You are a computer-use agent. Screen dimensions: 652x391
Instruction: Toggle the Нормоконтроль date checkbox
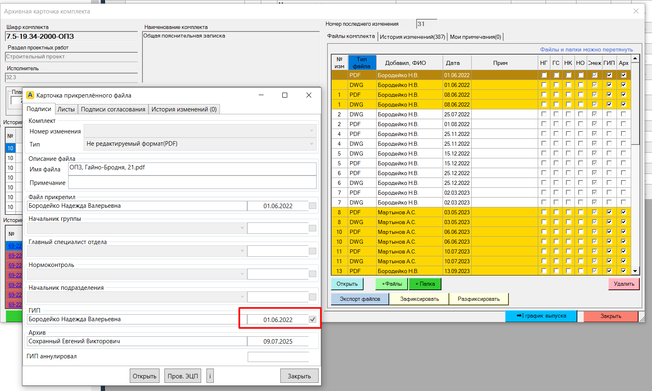coord(313,274)
